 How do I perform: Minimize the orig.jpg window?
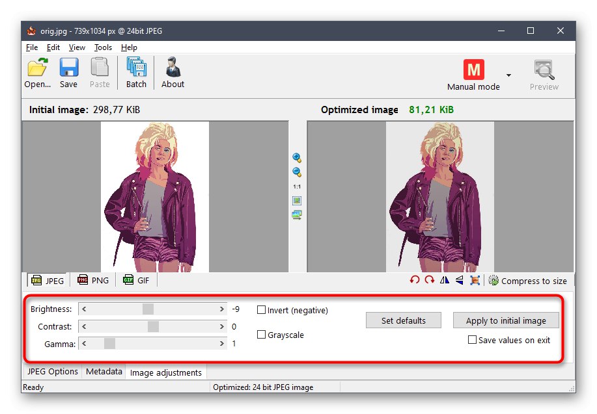tap(501, 31)
